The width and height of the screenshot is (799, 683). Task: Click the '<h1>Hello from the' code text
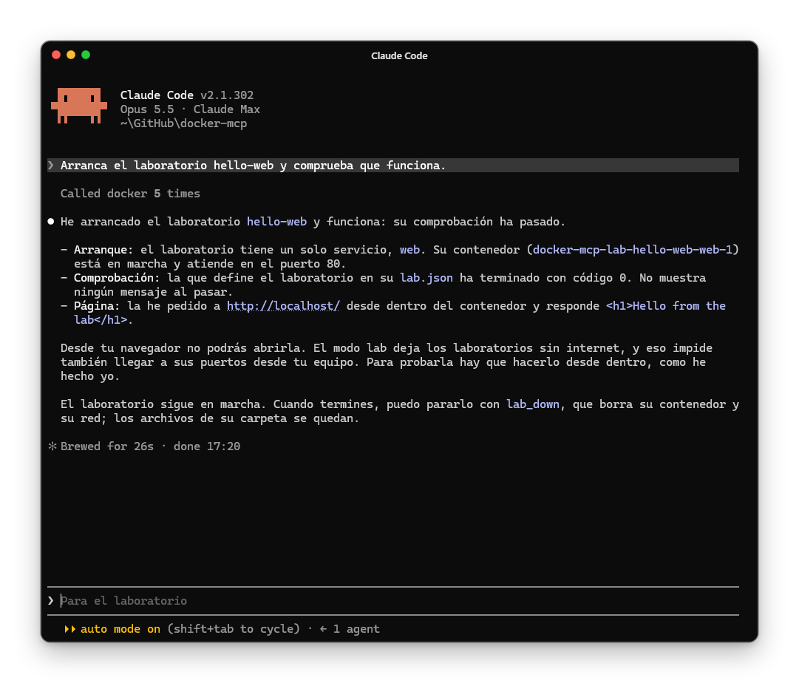665,306
